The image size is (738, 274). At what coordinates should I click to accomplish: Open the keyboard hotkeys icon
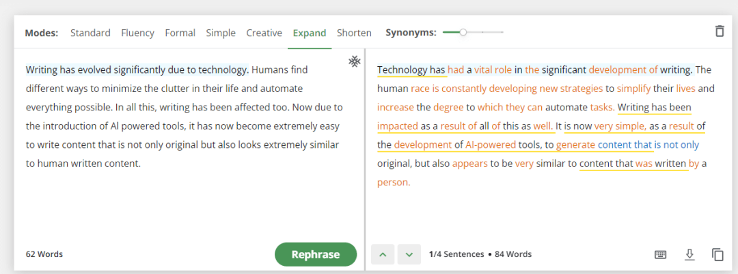click(660, 254)
